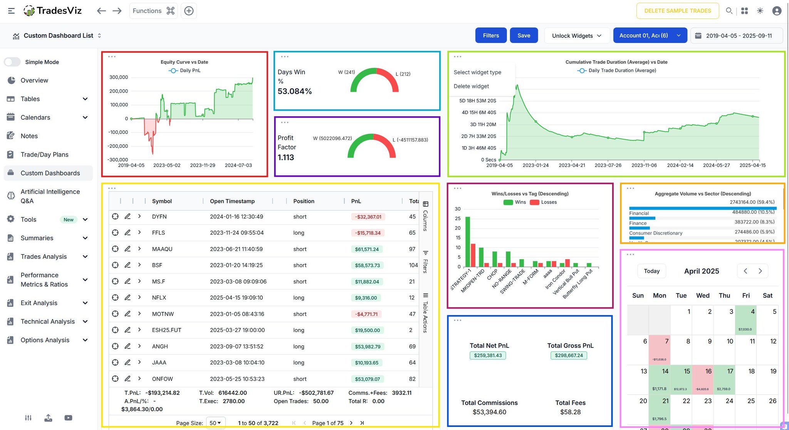Click the sidebar hamburger menu icon

(12, 11)
